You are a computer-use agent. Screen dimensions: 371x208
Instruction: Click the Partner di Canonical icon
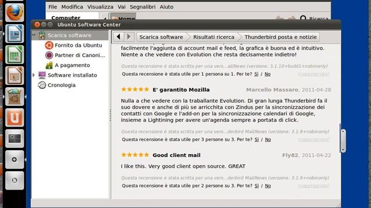(x=49, y=55)
